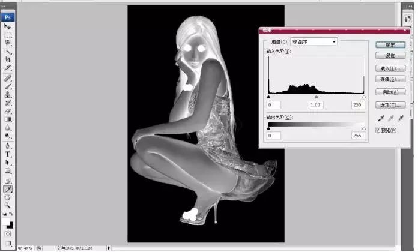Viewport: 418px width, 252px height.
Task: Click the 确定 (OK) button
Action: tap(390, 45)
